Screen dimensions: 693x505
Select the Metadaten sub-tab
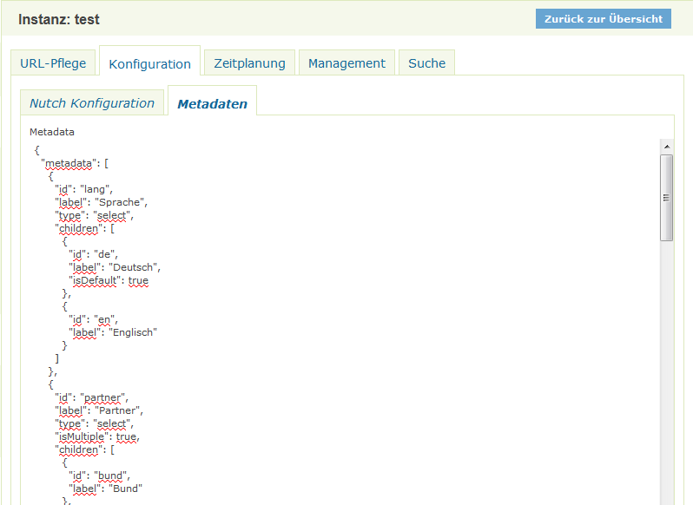point(212,104)
